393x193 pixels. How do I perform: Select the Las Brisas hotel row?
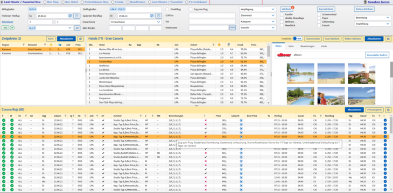(x=177, y=70)
